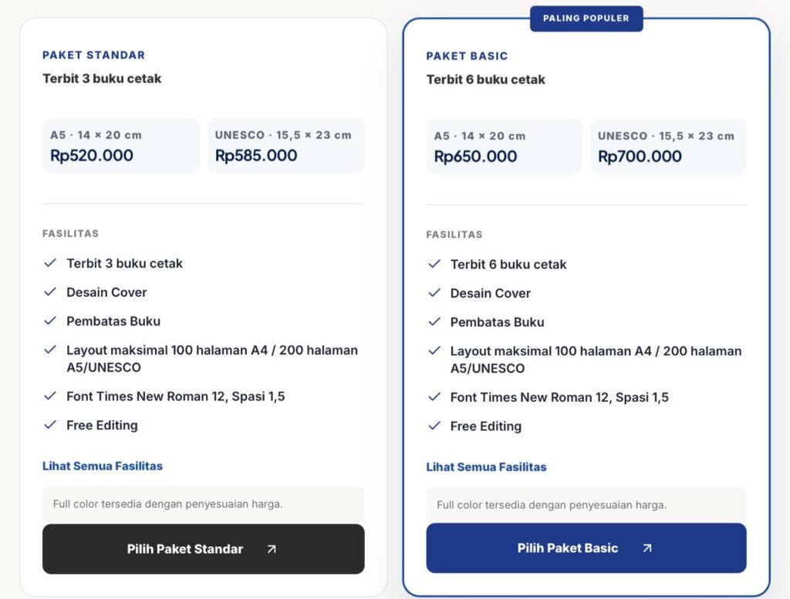The height and width of the screenshot is (599, 790).
Task: Choose the Pilih Paket Standar button
Action: 204,549
